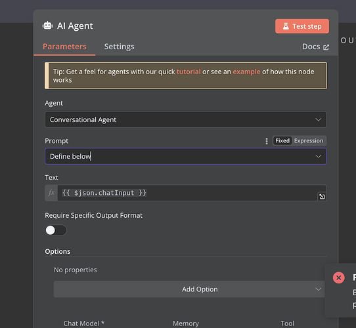This screenshot has width=356, height=328.
Task: Click the AI Agent robot icon
Action: pos(47,26)
